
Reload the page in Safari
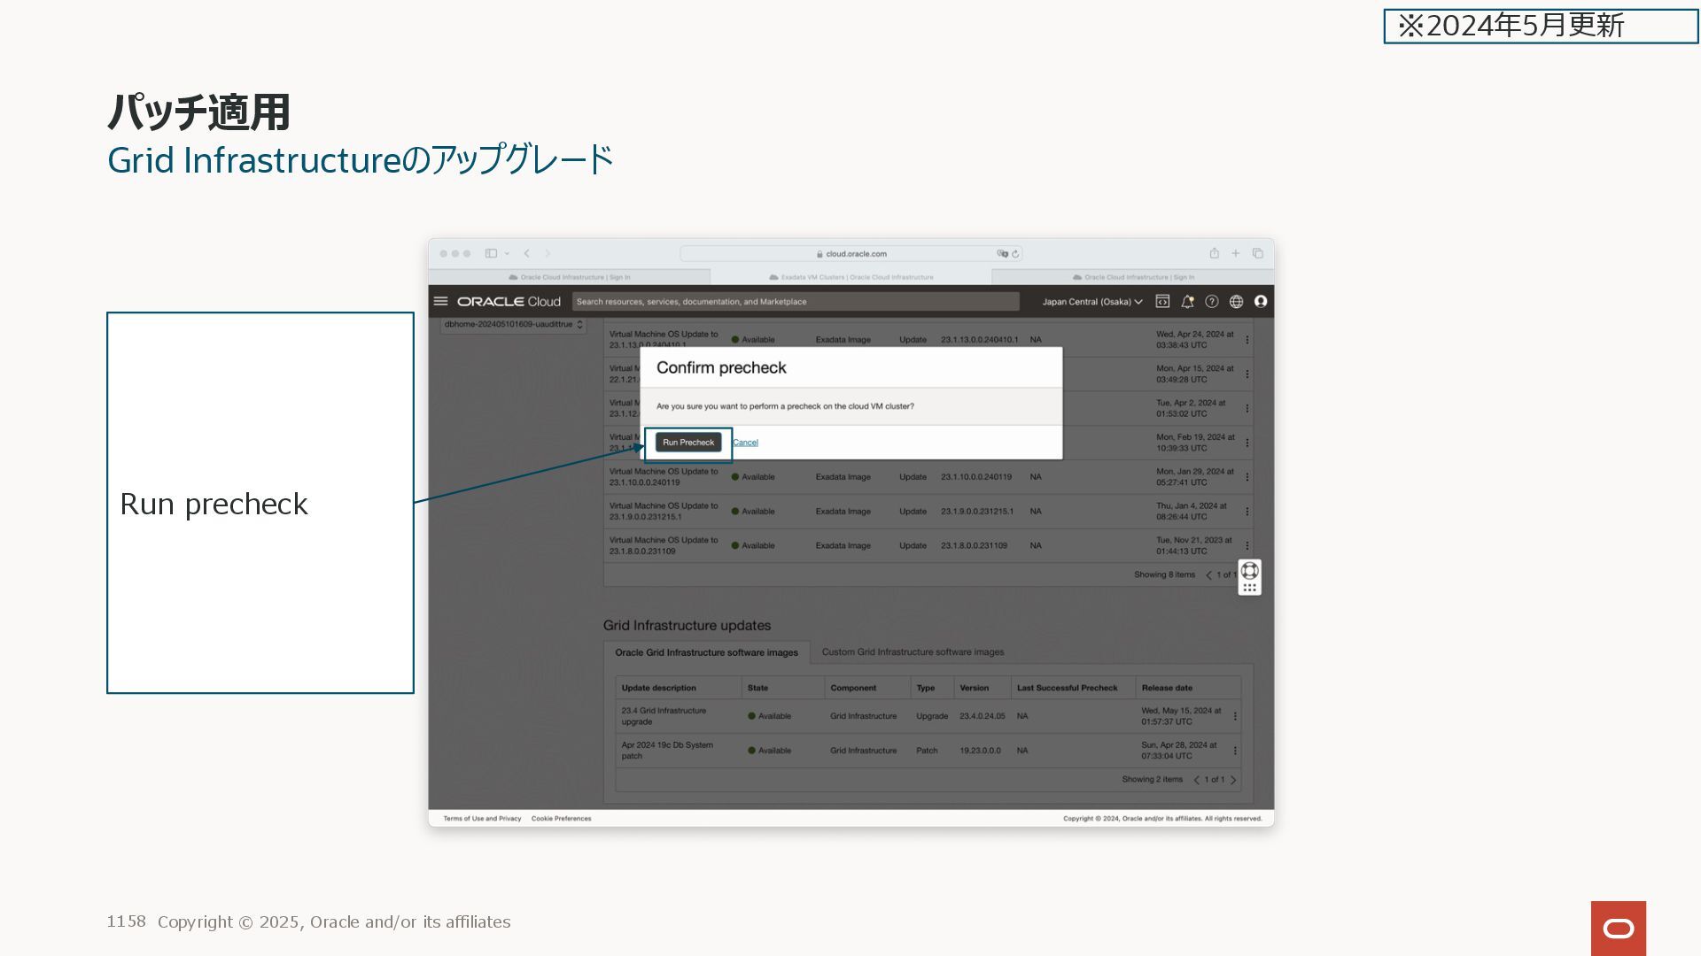[x=1015, y=254]
